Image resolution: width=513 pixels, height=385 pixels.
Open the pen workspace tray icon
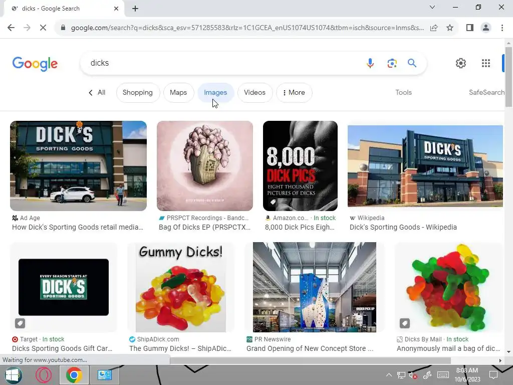(427, 375)
